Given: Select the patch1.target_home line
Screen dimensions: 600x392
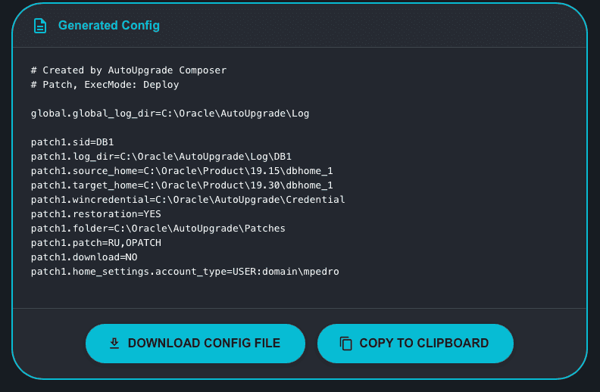Looking at the screenshot, I should (182, 185).
